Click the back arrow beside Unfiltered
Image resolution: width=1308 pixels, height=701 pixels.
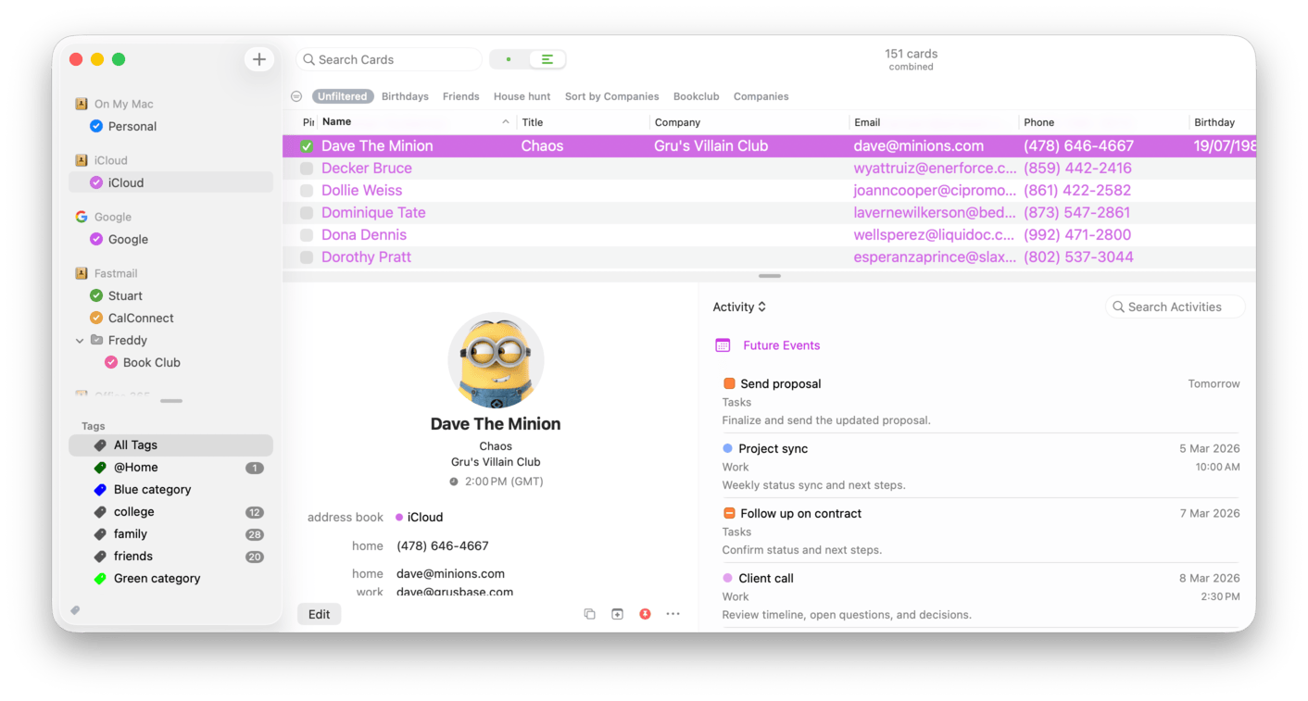pos(296,95)
